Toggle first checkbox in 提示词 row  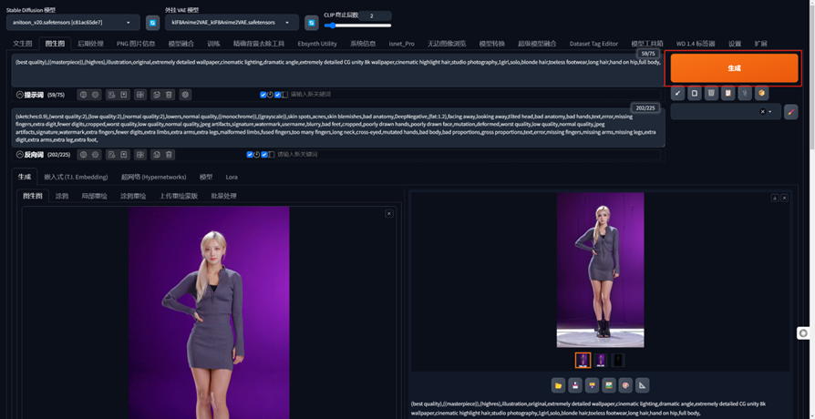click(263, 95)
